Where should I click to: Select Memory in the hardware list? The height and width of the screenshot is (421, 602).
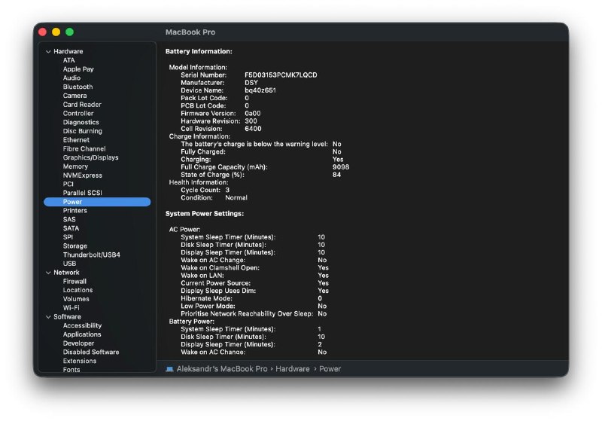[x=75, y=166]
